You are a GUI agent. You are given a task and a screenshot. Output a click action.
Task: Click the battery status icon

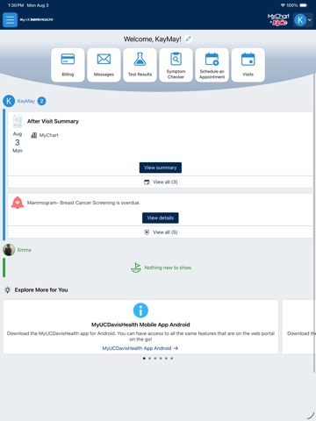point(304,5)
